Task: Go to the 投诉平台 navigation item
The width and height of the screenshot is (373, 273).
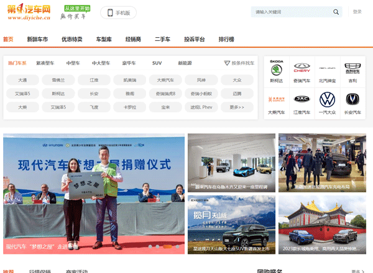Action: tap(195, 40)
